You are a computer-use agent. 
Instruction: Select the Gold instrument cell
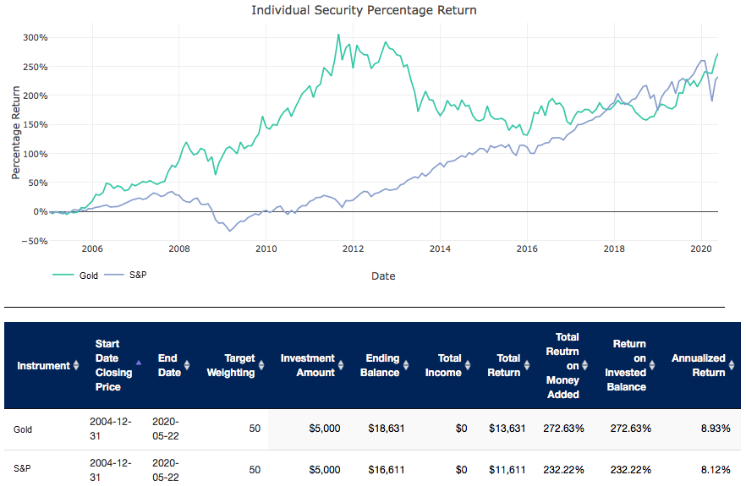point(23,429)
